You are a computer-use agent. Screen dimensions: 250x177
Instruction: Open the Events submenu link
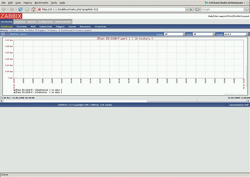[x=72, y=27]
